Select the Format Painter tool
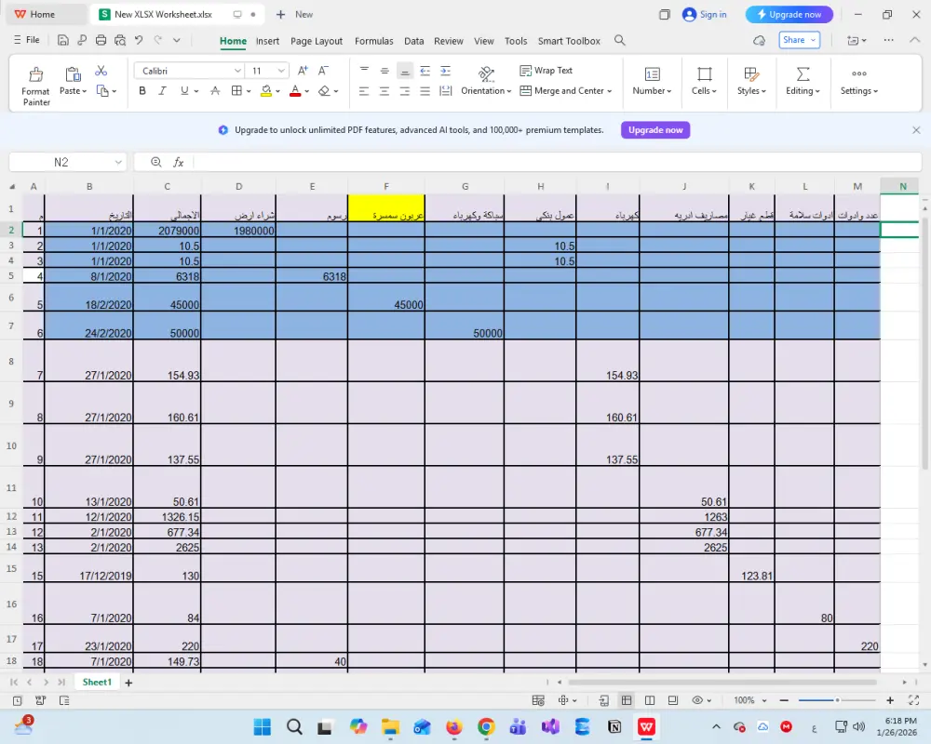931x744 pixels. (x=35, y=83)
